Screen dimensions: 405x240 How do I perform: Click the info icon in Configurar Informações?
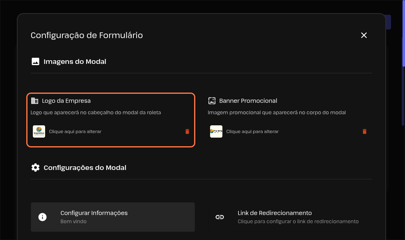pos(42,217)
